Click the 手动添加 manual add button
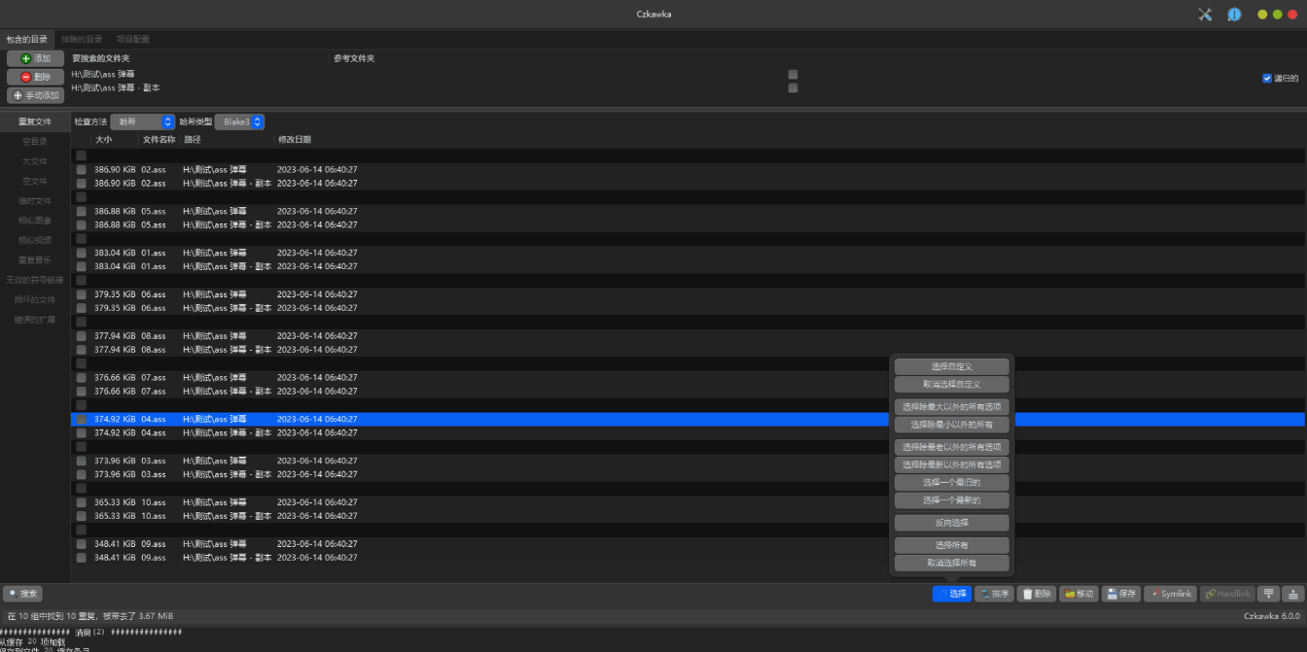Viewport: 1307px width, 652px height. pos(35,95)
